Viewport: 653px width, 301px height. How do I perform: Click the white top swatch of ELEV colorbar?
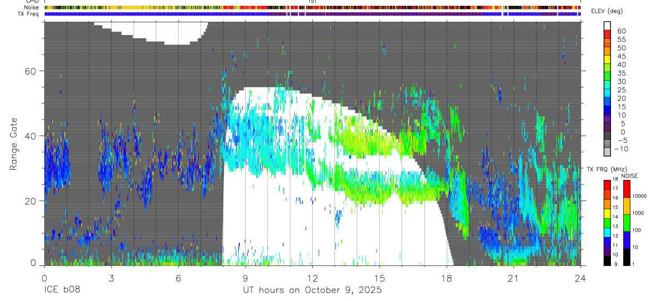click(x=607, y=25)
